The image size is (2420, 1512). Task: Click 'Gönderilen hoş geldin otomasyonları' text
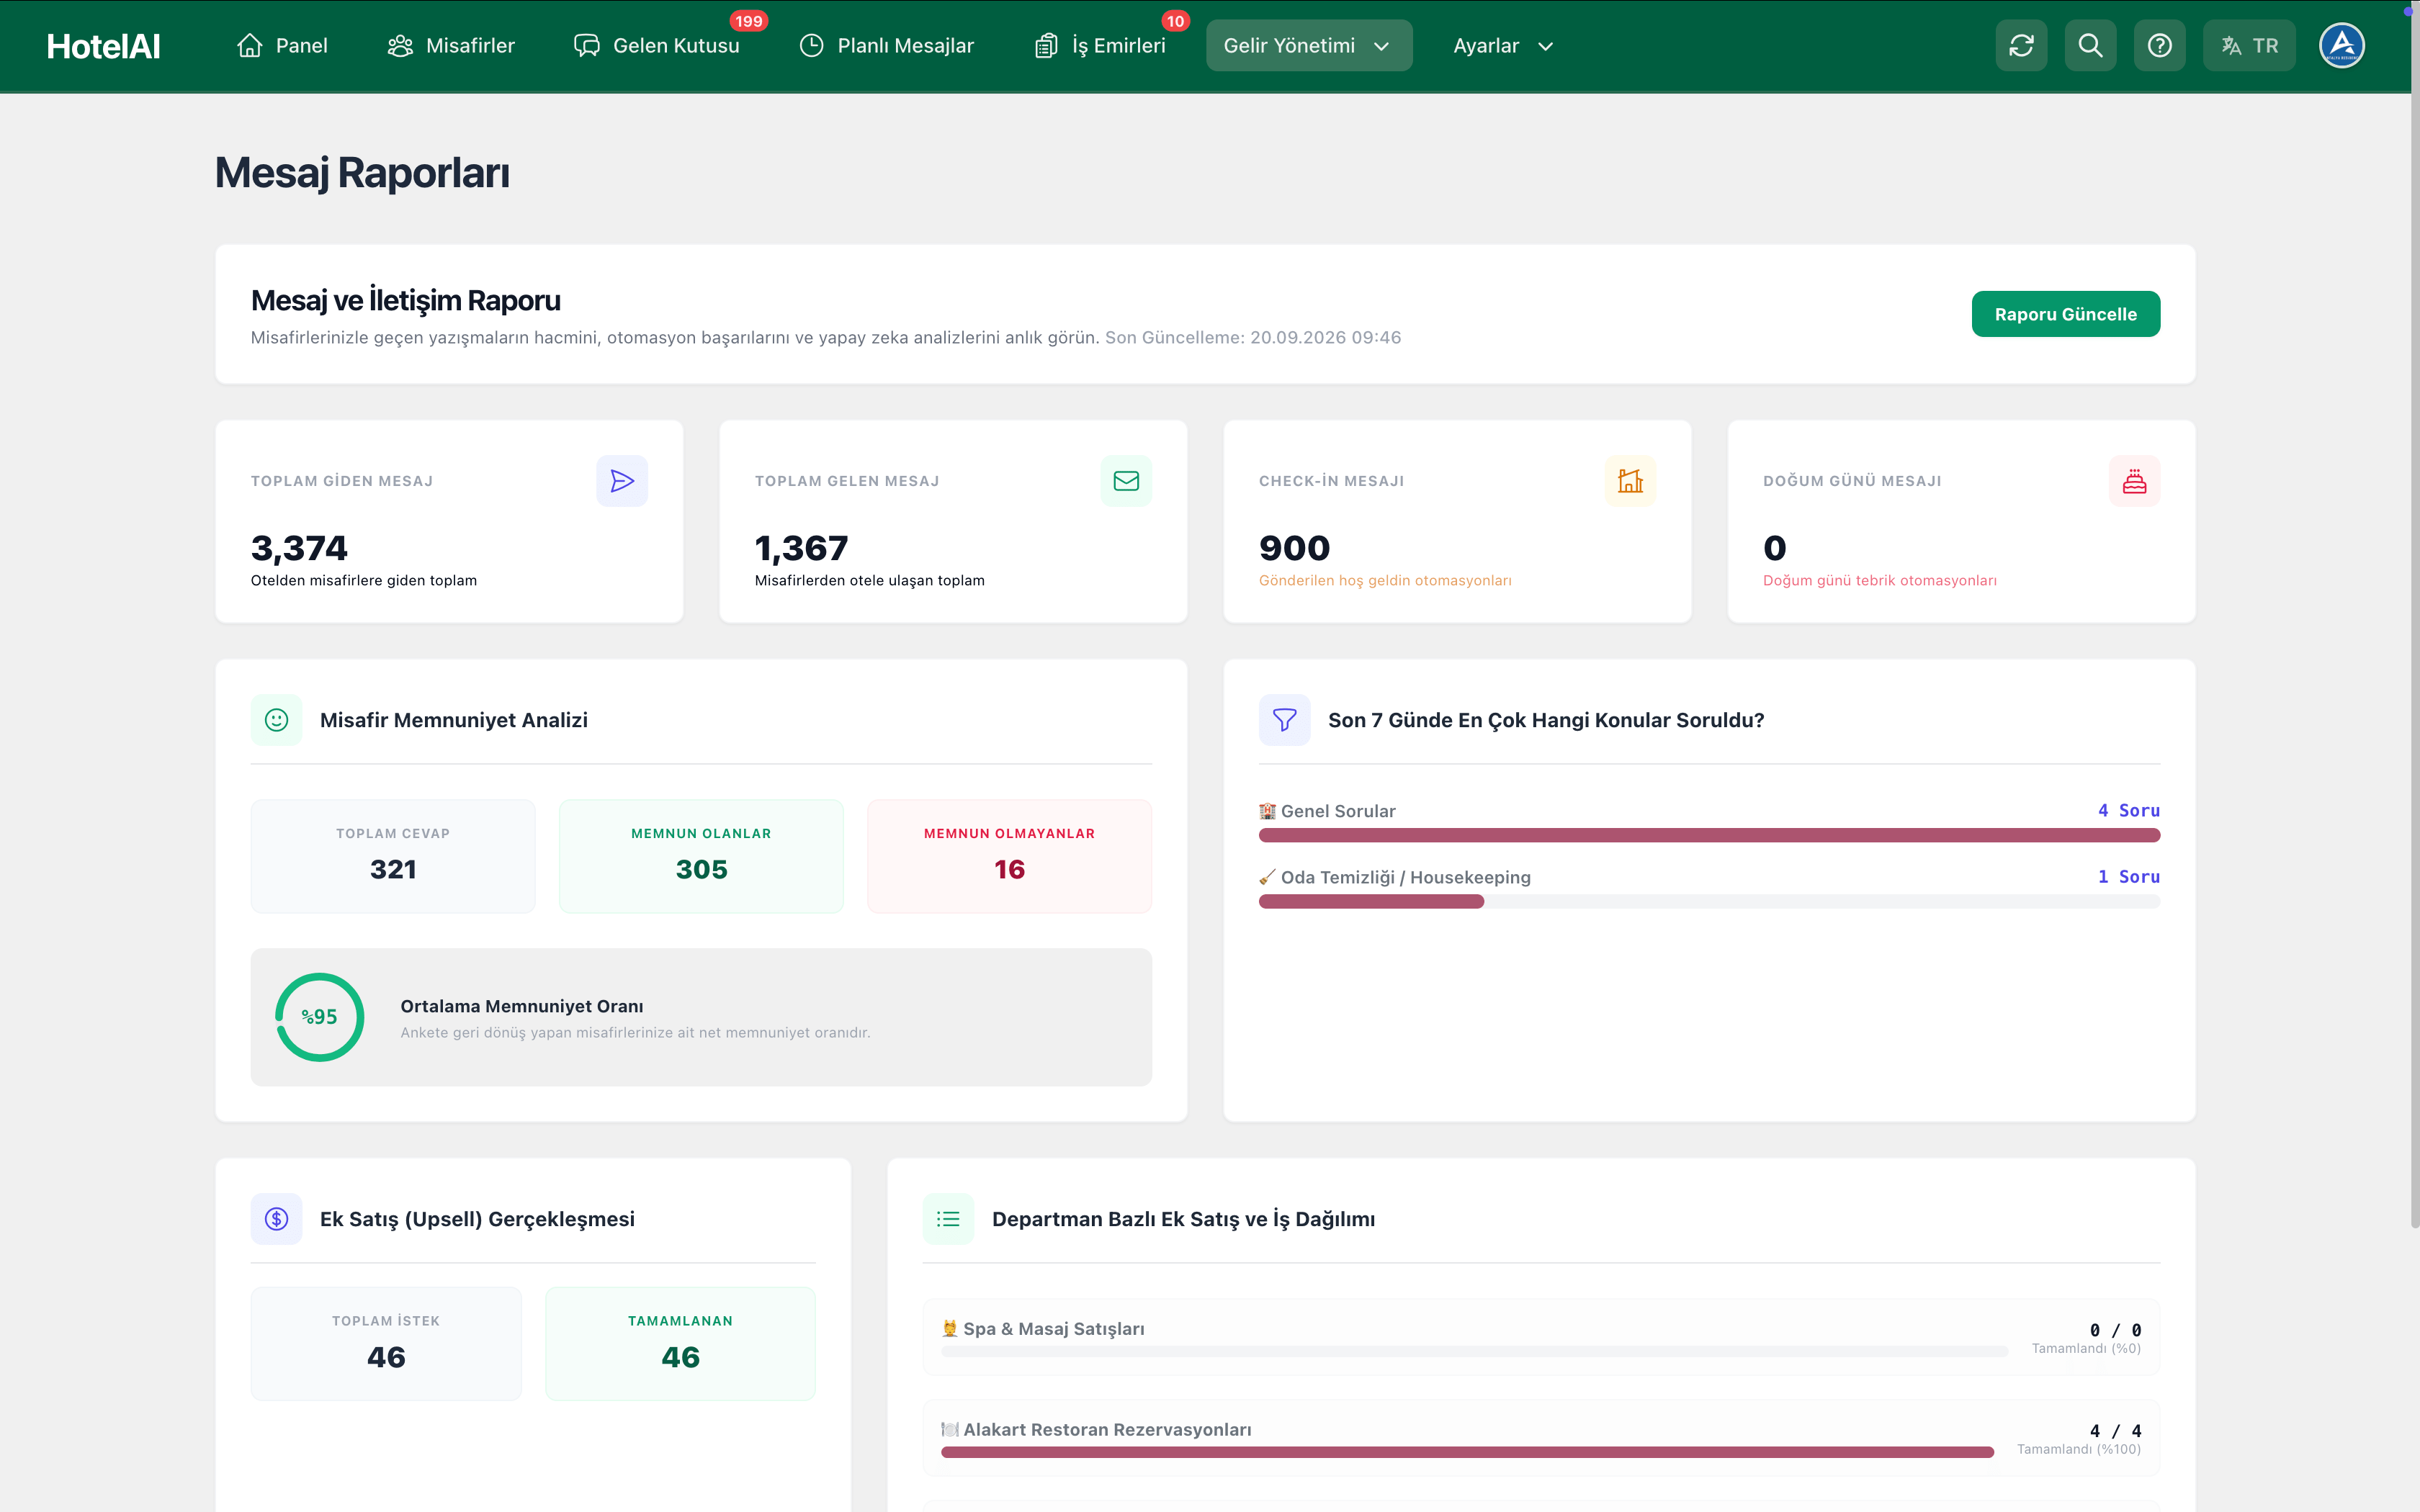click(1385, 581)
